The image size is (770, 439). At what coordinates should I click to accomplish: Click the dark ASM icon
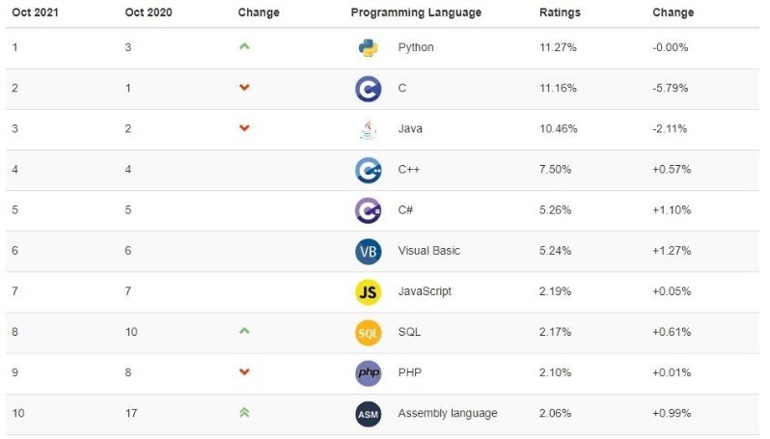click(x=368, y=414)
